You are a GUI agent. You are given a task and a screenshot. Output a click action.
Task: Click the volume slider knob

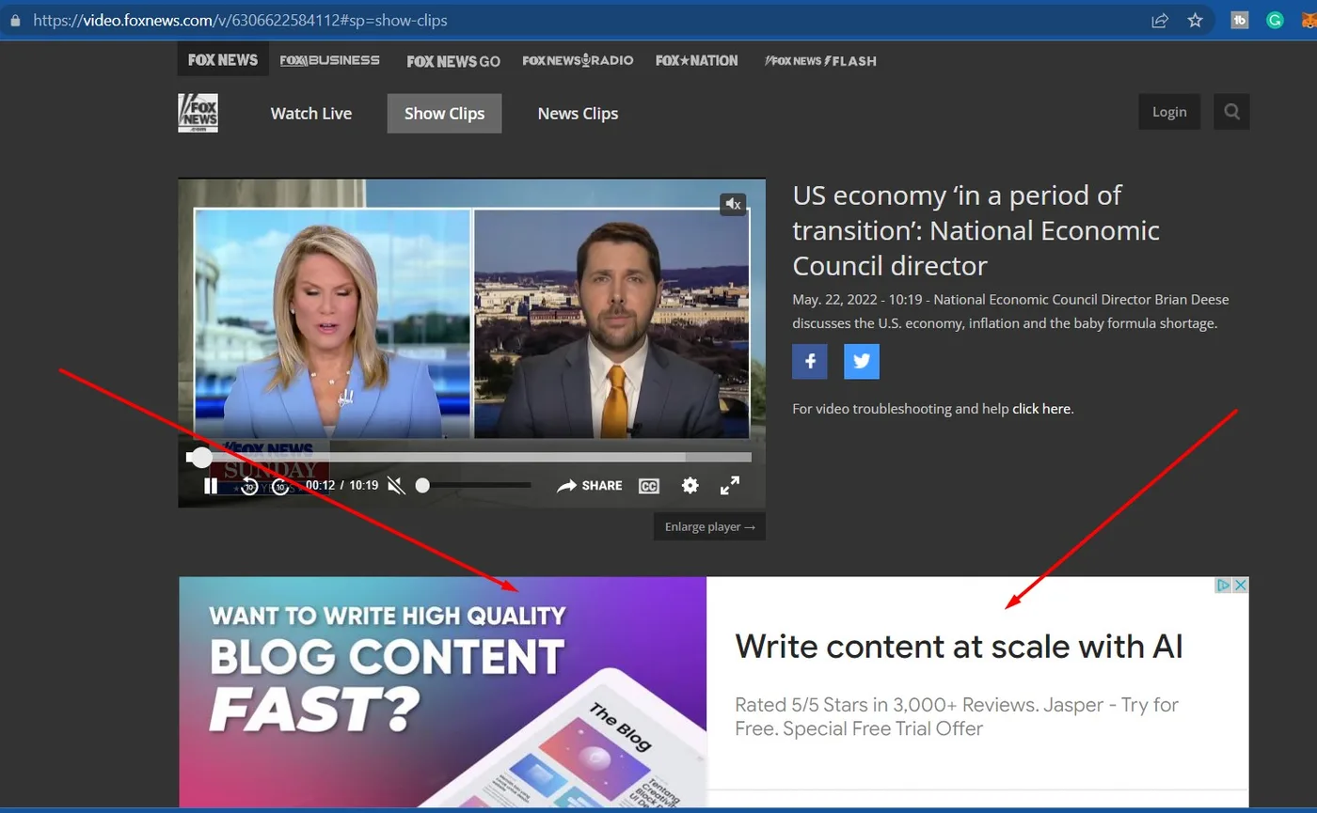422,485
